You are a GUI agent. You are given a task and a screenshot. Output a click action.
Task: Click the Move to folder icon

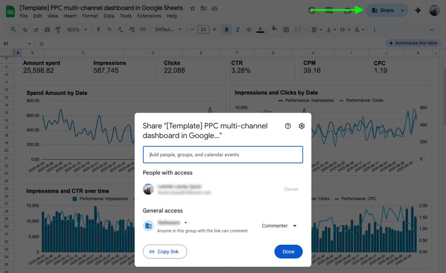(203, 8)
